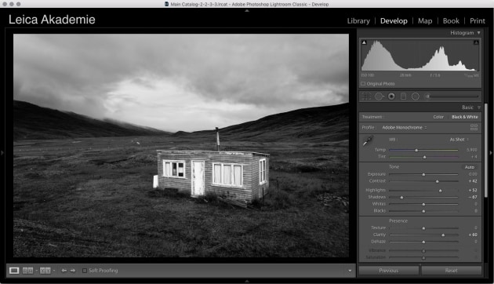Switch to the Book module

pos(451,21)
